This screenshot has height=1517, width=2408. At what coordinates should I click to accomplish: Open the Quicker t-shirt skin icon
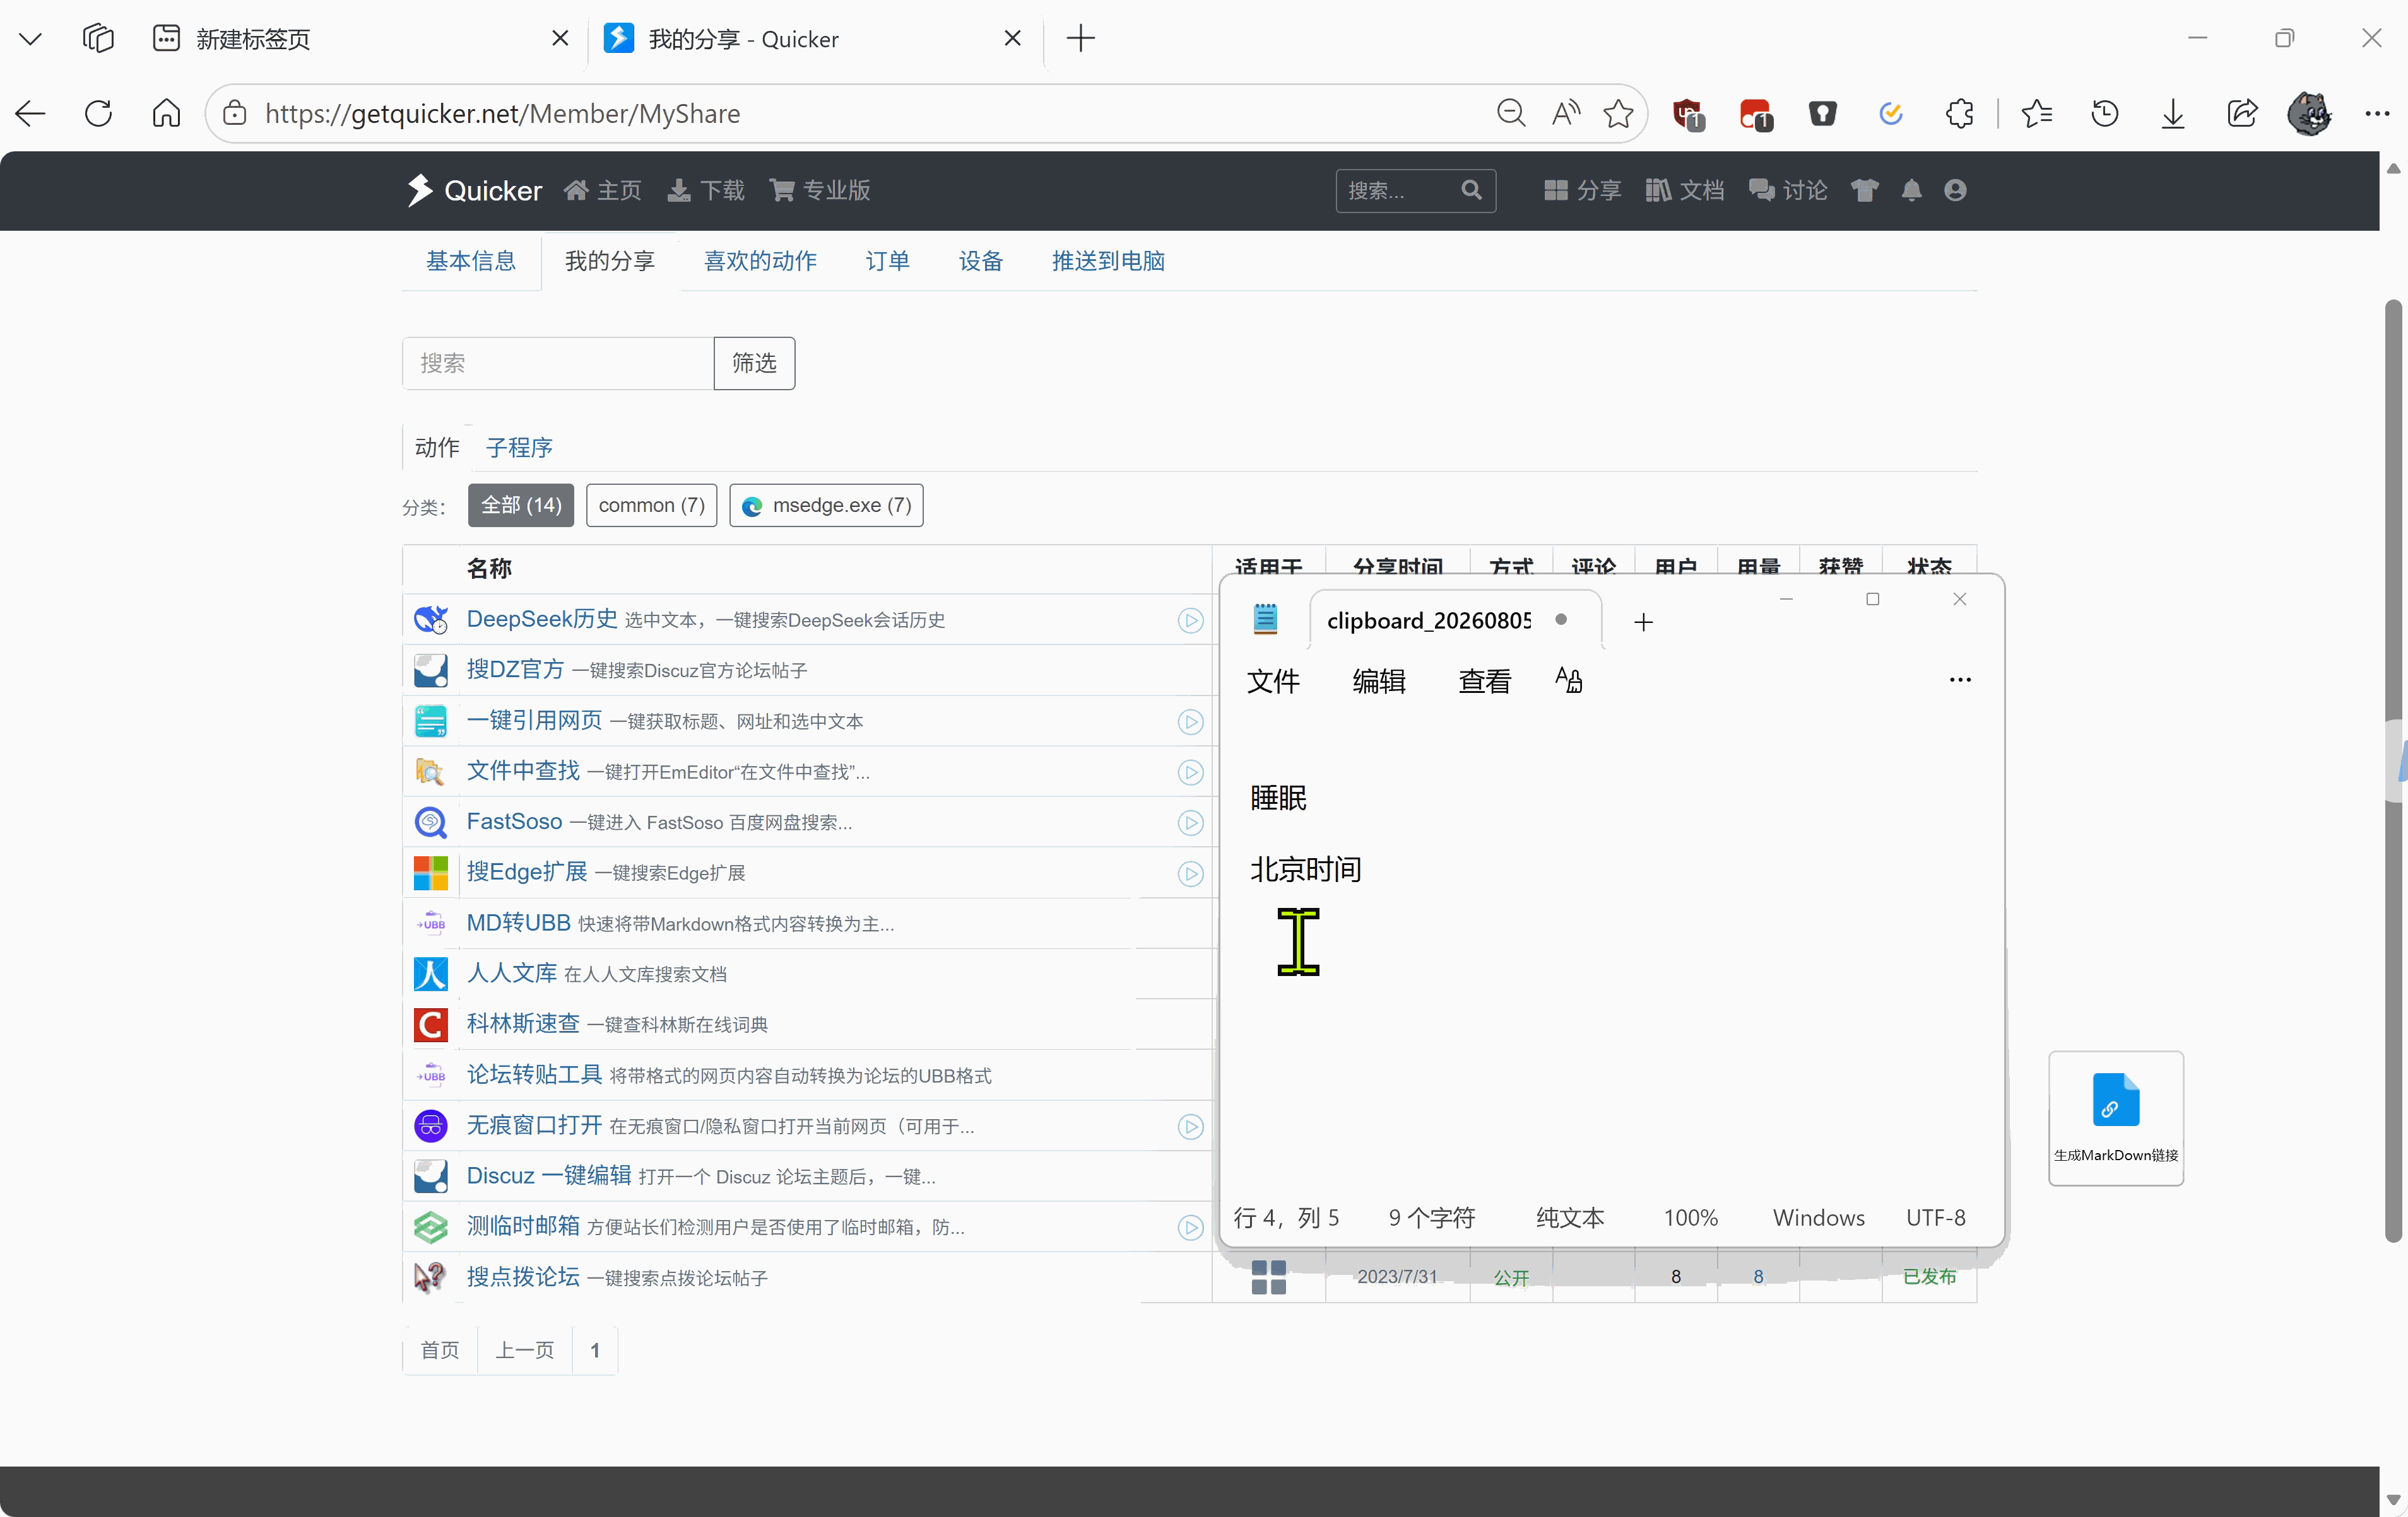point(1864,190)
